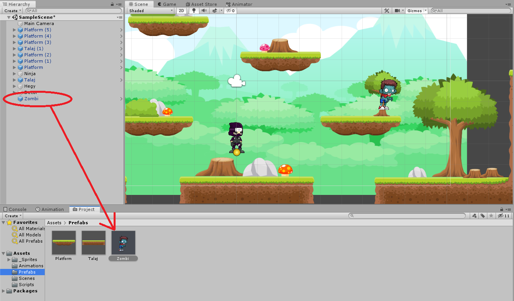Screen dimensions: 514x301
Task: Open Hierarchy Create dropdown
Action: coord(13,11)
